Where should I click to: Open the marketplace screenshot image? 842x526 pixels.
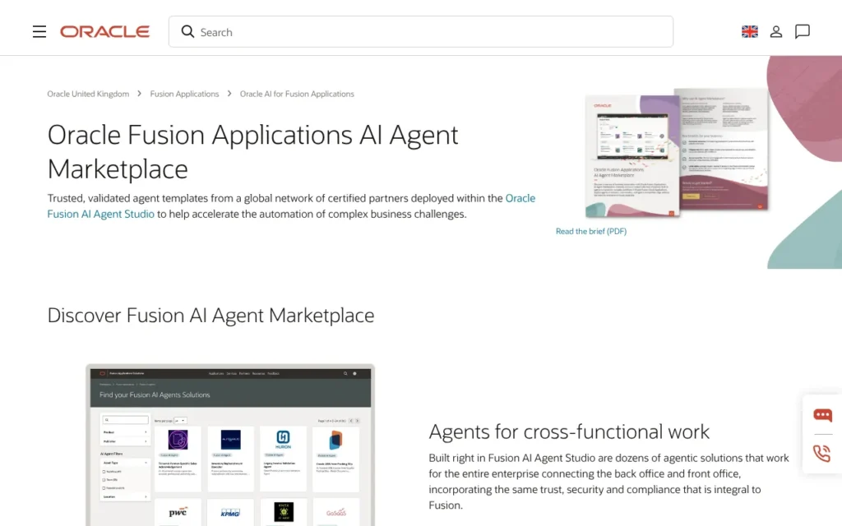click(230, 445)
